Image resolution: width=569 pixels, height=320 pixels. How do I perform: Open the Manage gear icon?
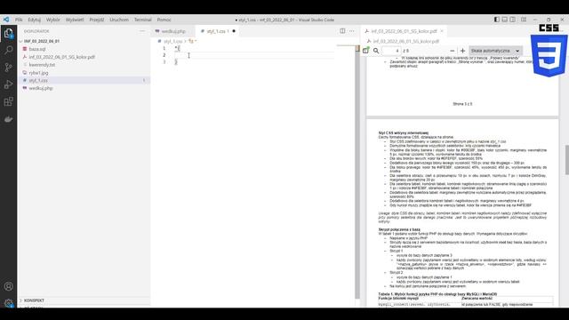pos(8,302)
